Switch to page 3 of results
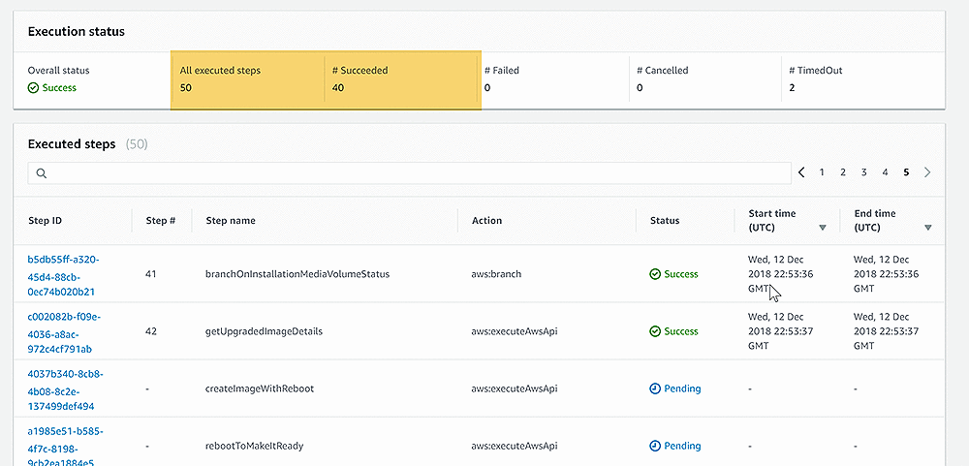 (863, 172)
